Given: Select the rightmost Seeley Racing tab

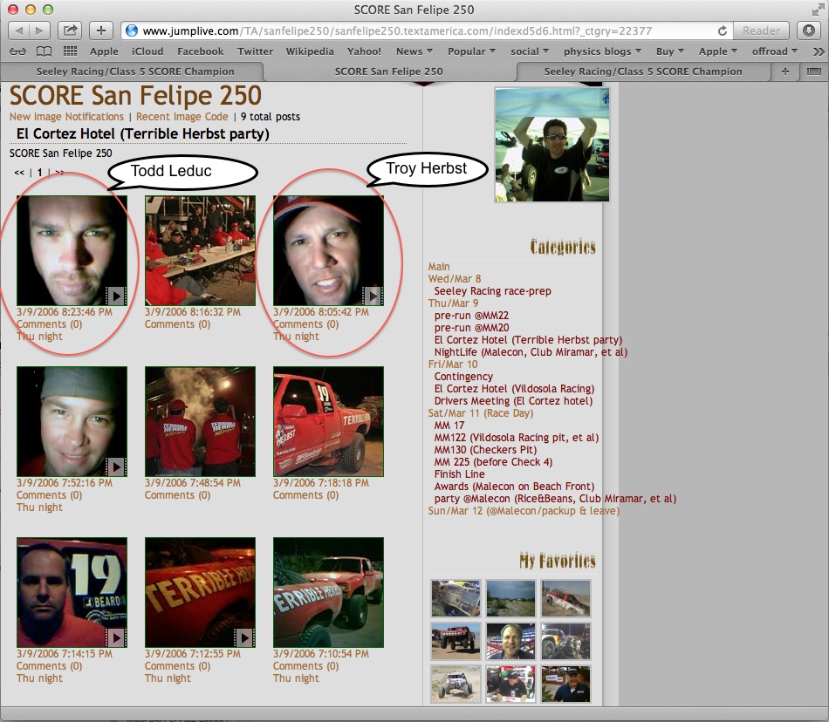Looking at the screenshot, I should pos(642,72).
